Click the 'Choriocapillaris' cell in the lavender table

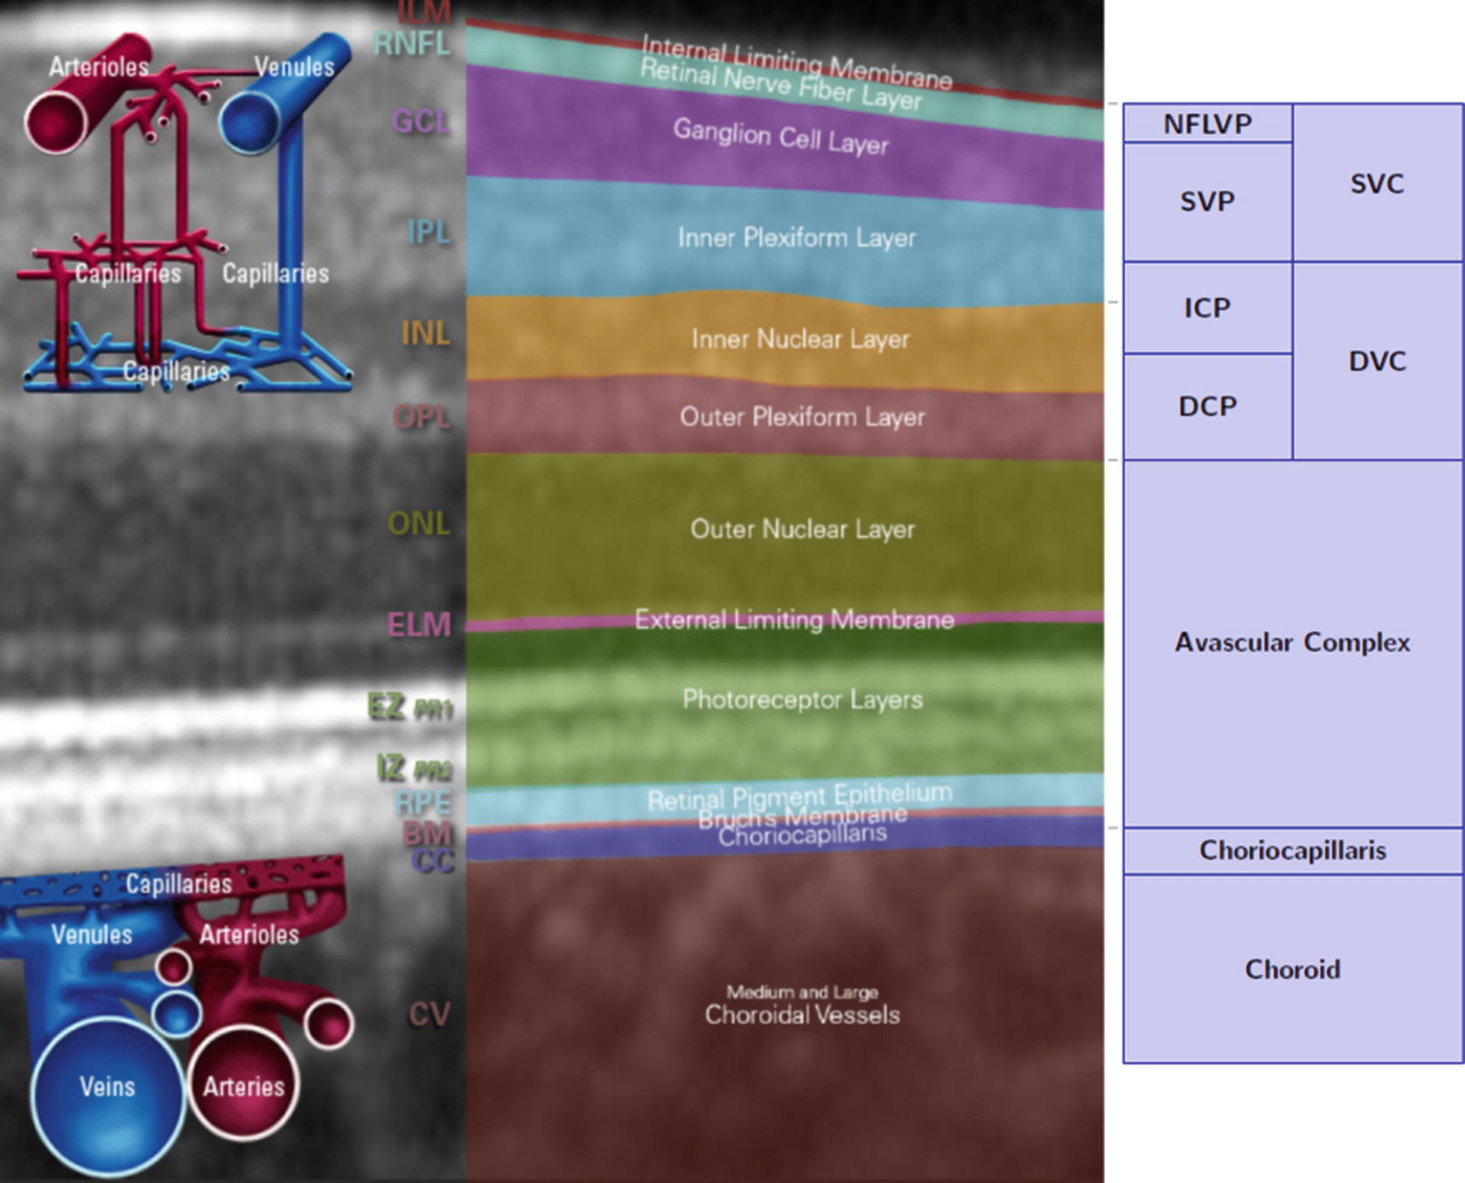tap(1293, 851)
